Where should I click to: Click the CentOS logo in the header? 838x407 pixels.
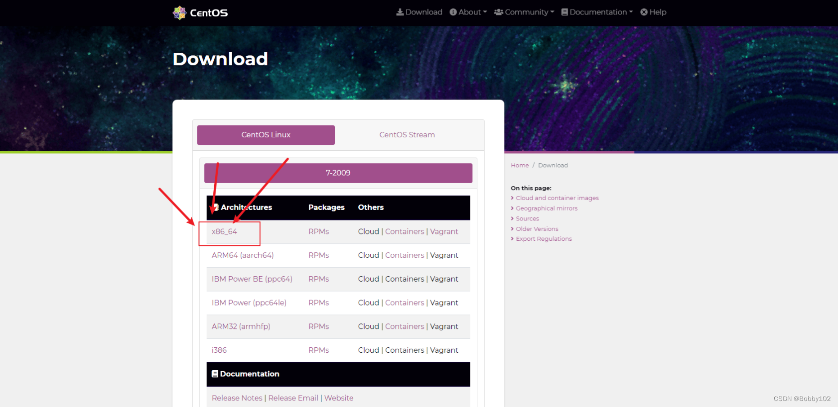[x=200, y=12]
